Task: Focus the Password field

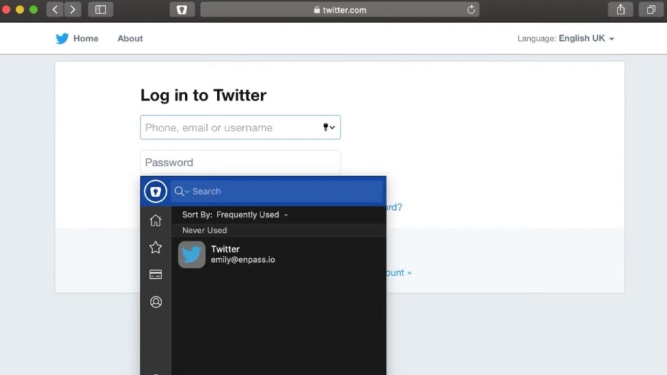Action: coord(240,162)
